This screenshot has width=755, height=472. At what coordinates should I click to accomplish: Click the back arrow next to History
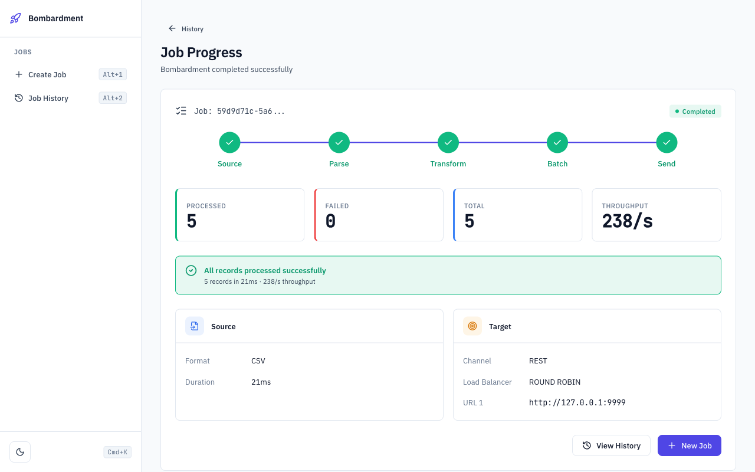(171, 28)
